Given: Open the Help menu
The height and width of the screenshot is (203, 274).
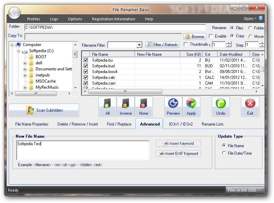Looking at the screenshot, I should click(149, 19).
